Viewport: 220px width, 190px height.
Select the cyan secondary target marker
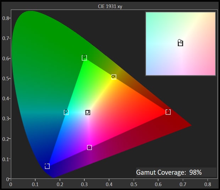coord(66,113)
